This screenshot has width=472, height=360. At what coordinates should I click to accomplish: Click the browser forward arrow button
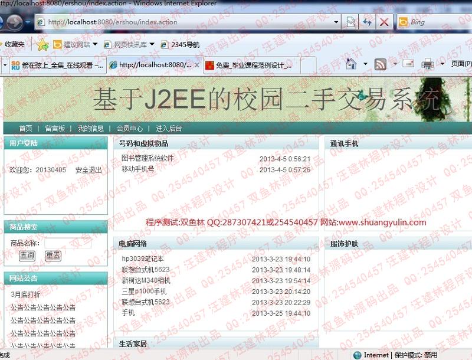tap(14, 22)
